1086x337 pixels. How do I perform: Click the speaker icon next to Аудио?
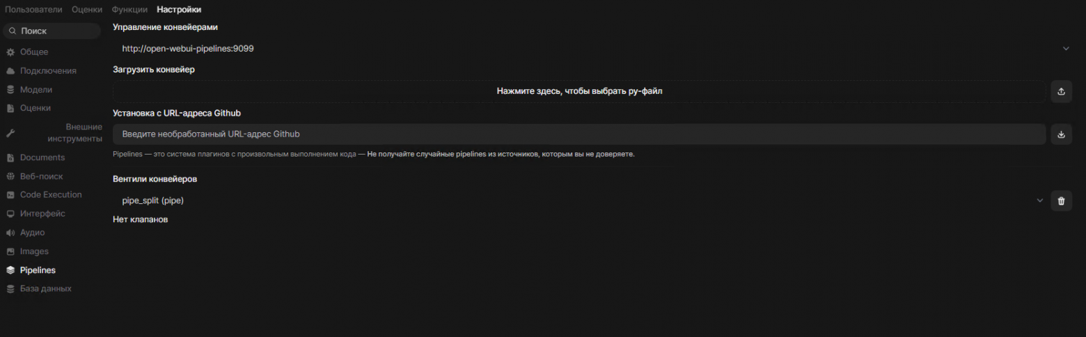click(10, 233)
